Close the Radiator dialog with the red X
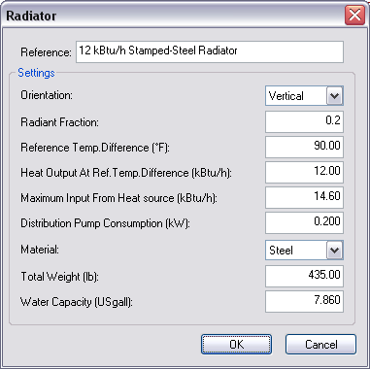The image size is (370, 369). point(354,16)
